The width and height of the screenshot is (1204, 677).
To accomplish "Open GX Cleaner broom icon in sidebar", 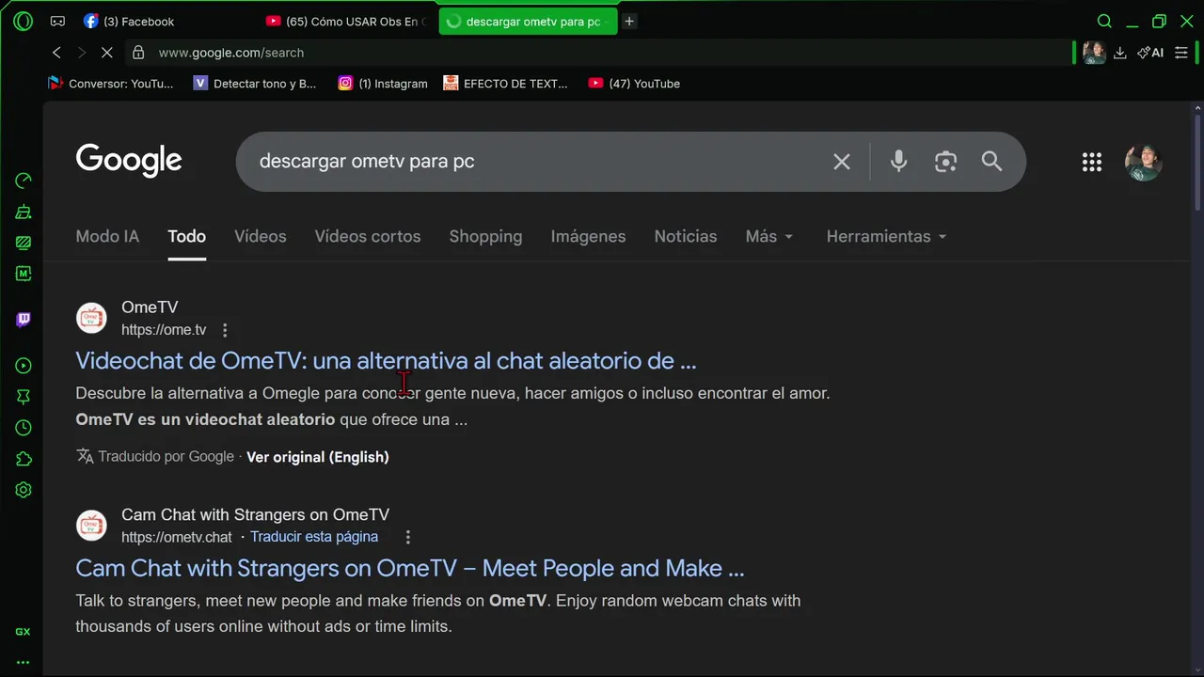I will pos(24,212).
